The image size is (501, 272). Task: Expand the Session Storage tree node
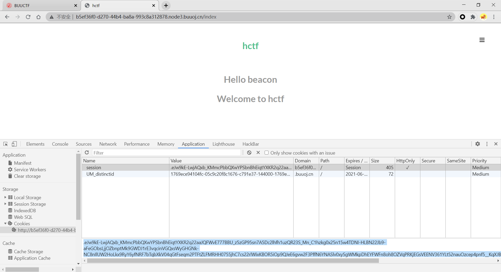point(5,204)
